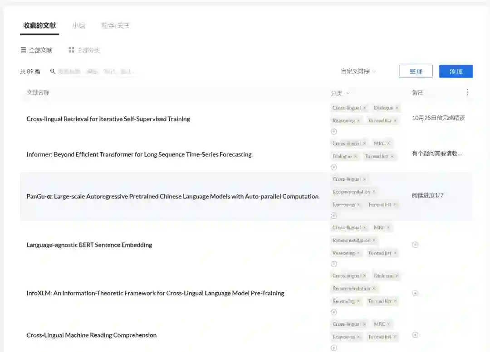Click the 文献名称 column header
Screen dimensions: 490x352
click(x=38, y=93)
